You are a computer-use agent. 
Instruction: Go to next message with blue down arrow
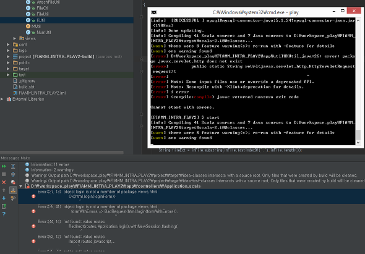click(4, 198)
